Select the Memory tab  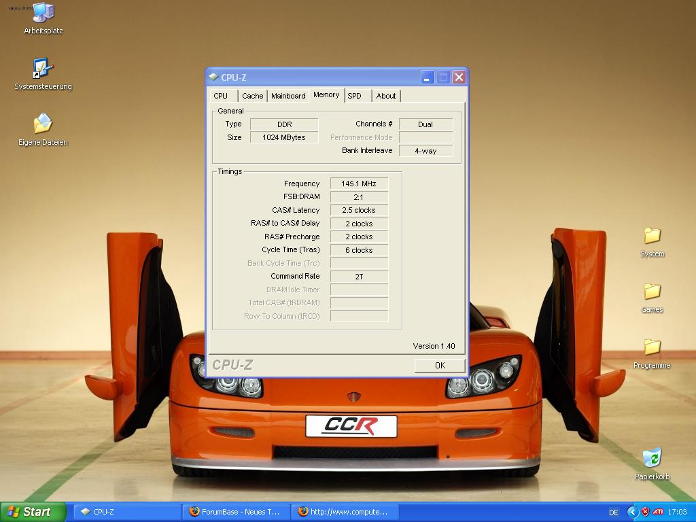click(326, 95)
